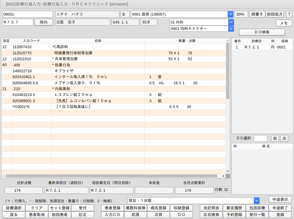The width and height of the screenshot is (294, 219).
Task: Click the ＤＯ選択 input field
Action: pyautogui.click(x=261, y=138)
